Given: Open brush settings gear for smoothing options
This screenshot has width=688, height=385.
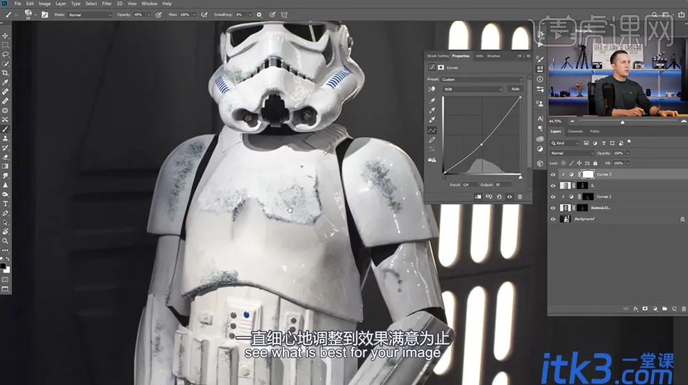Looking at the screenshot, I should coord(259,15).
